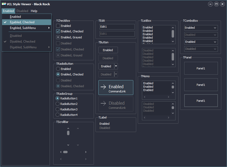The height and width of the screenshot is (167, 227).
Task: Select RadioButton3 in TRadioGroup
Action: tap(57, 109)
